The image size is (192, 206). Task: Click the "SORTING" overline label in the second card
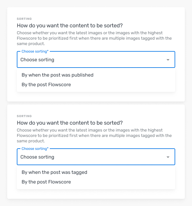[x=24, y=116]
